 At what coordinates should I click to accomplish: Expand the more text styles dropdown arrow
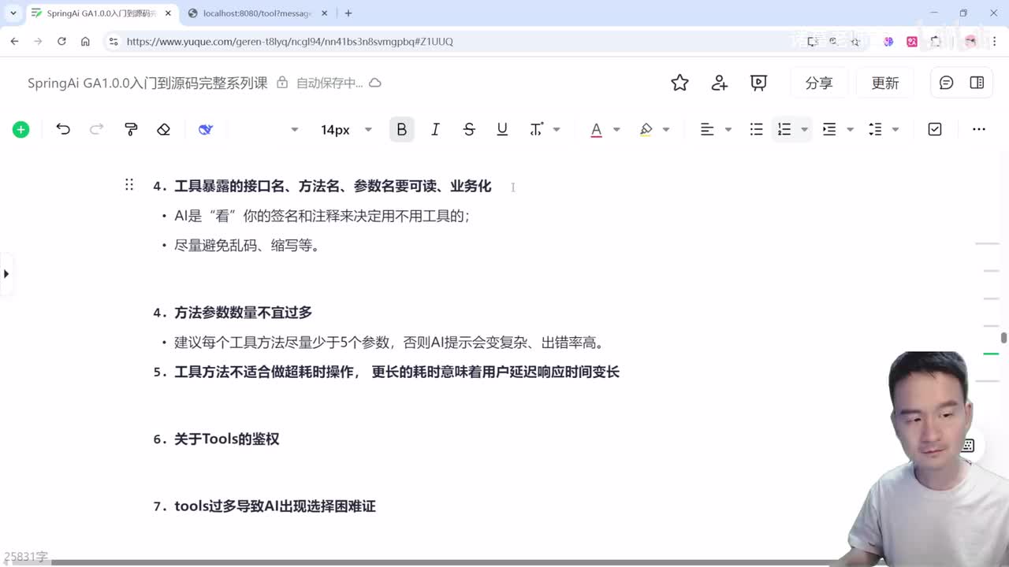tap(557, 130)
